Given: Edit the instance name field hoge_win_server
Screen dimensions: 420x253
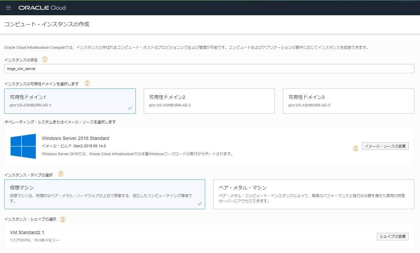Looking at the screenshot, I should tap(209, 69).
